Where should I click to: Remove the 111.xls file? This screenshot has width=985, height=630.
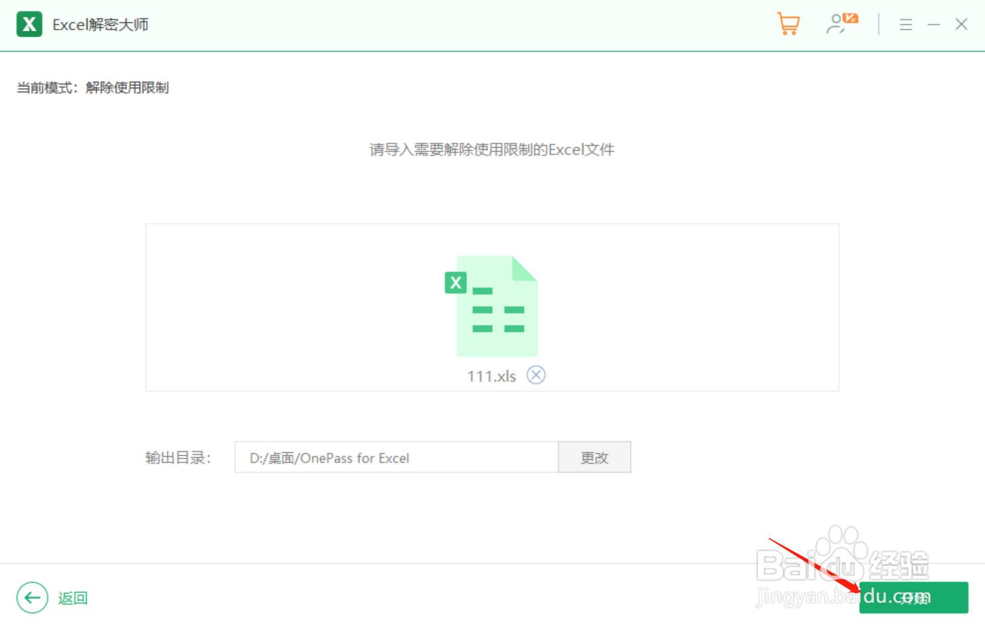[536, 374]
